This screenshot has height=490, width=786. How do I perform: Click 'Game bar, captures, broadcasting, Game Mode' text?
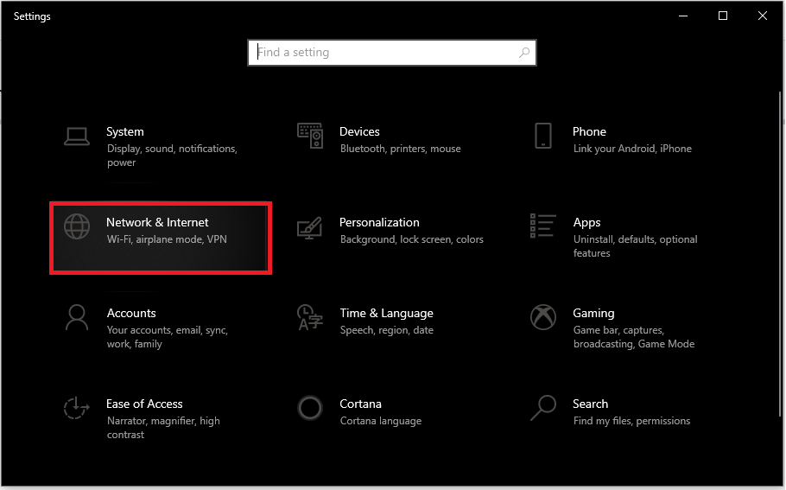click(634, 337)
